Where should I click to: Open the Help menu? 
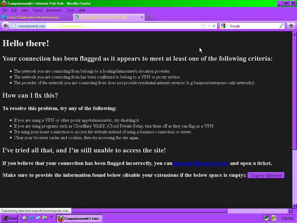click(82, 10)
